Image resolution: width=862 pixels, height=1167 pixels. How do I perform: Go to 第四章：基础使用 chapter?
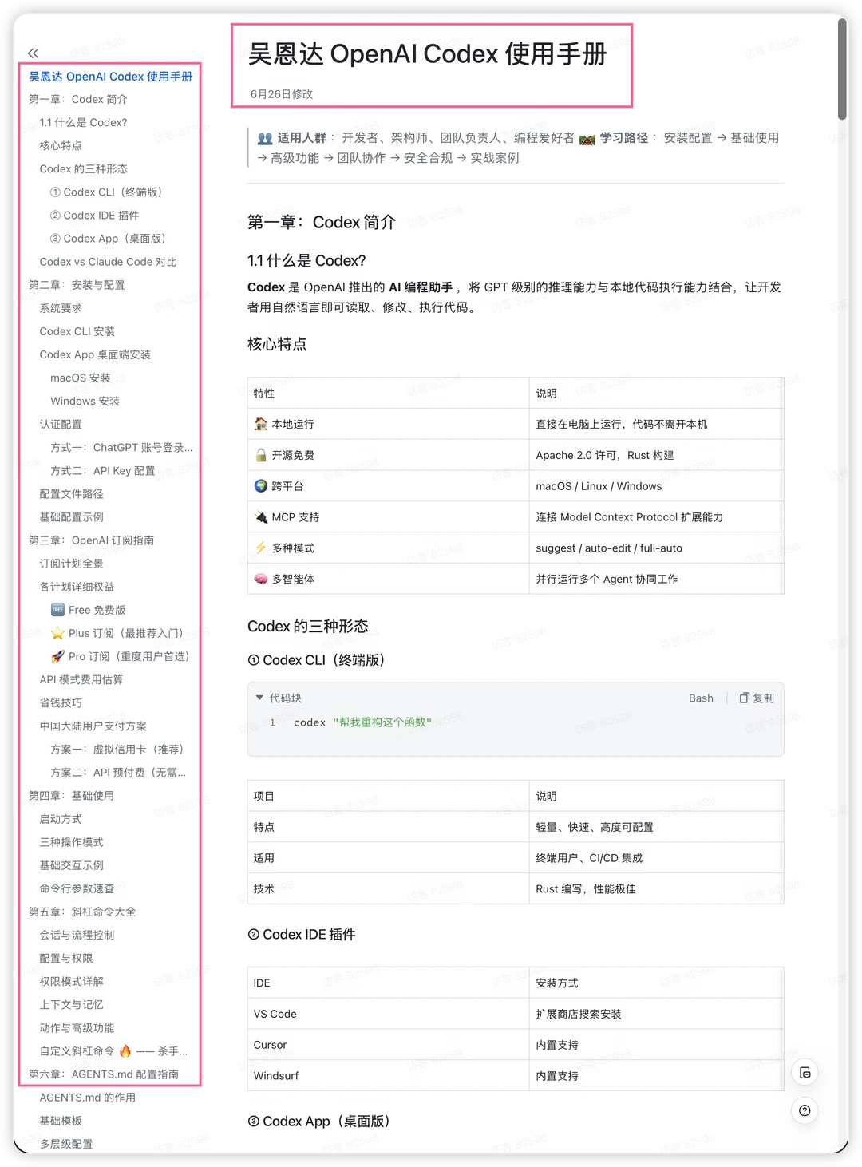71,795
